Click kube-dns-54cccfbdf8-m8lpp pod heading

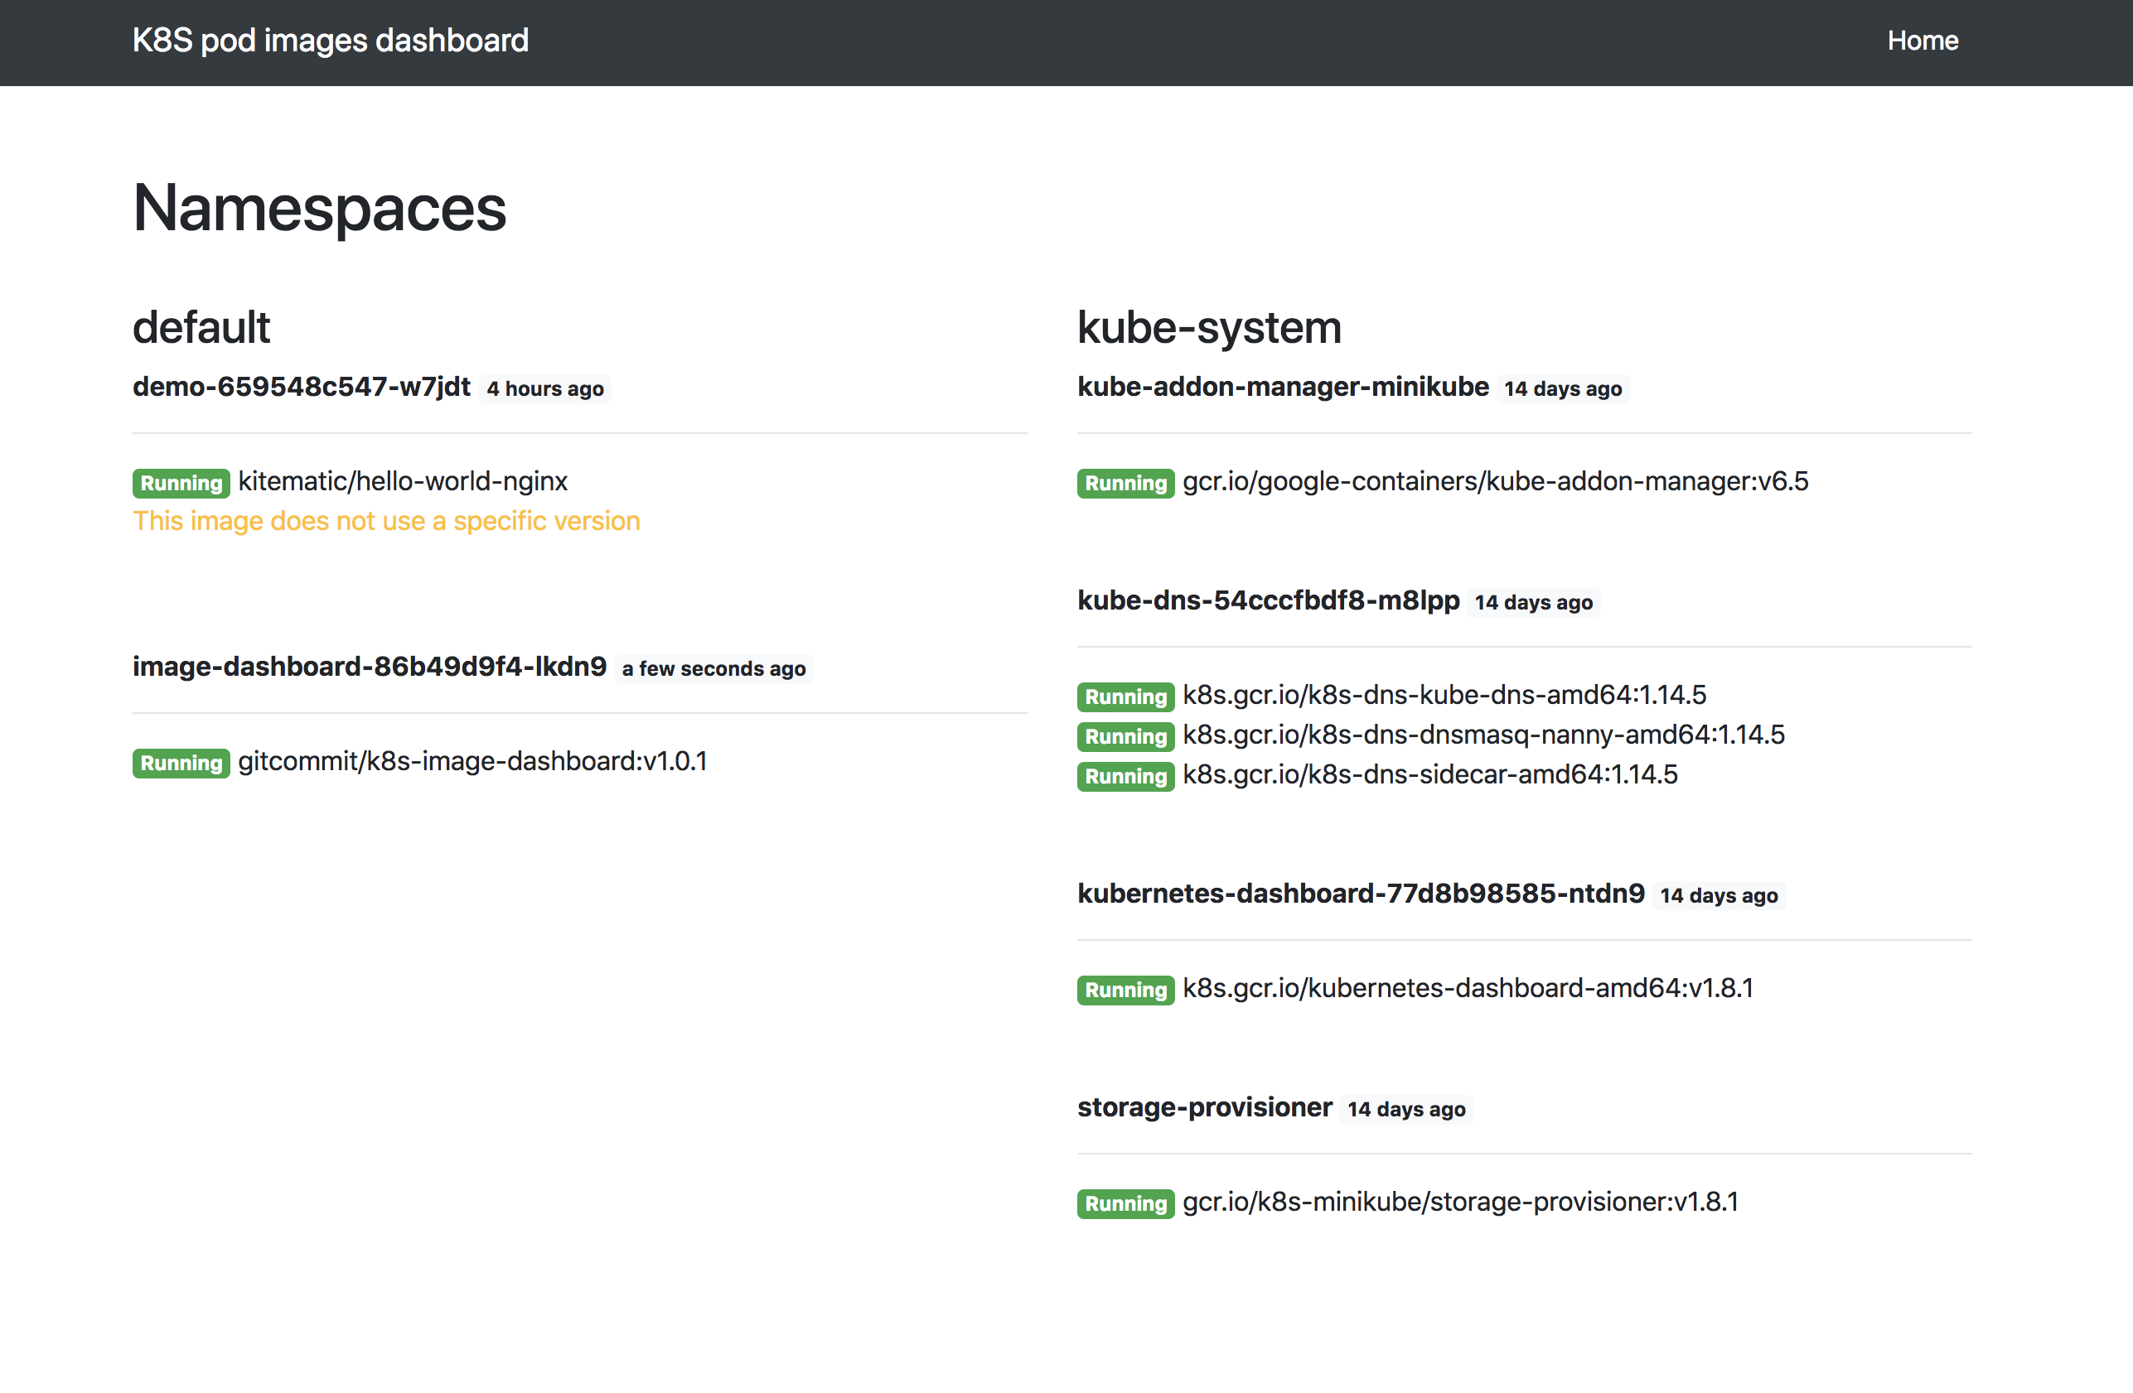click(1268, 600)
